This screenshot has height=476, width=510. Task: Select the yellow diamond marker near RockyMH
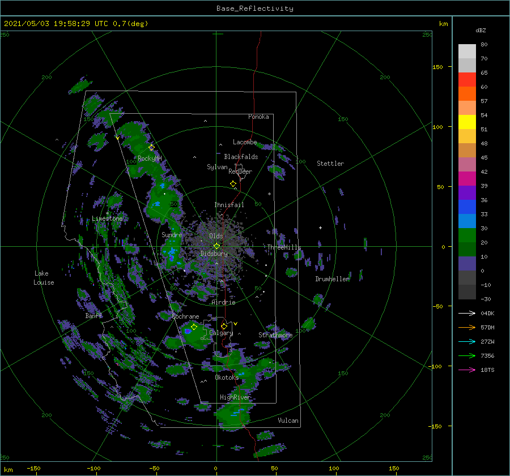[151, 148]
